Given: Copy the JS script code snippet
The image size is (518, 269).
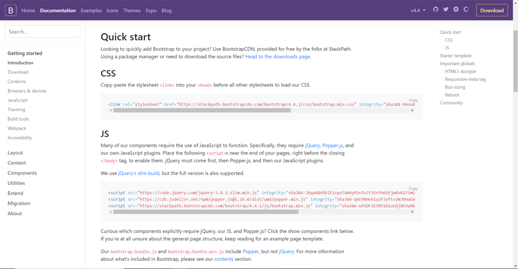Looking at the screenshot, I should click(x=413, y=189).
